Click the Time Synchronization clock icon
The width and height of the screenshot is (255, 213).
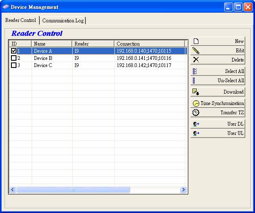(x=196, y=103)
